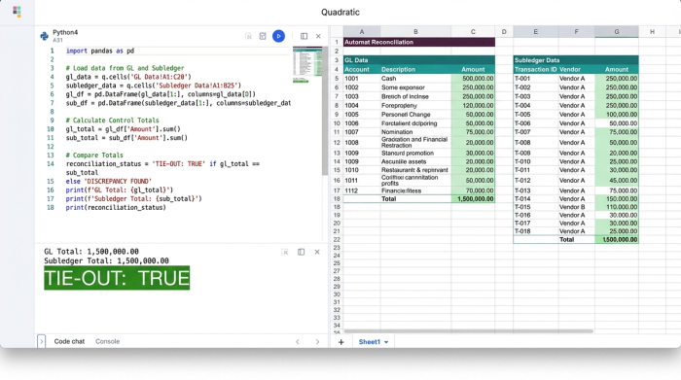
Task: Select transaction cell 'T-018'
Action: (535, 231)
